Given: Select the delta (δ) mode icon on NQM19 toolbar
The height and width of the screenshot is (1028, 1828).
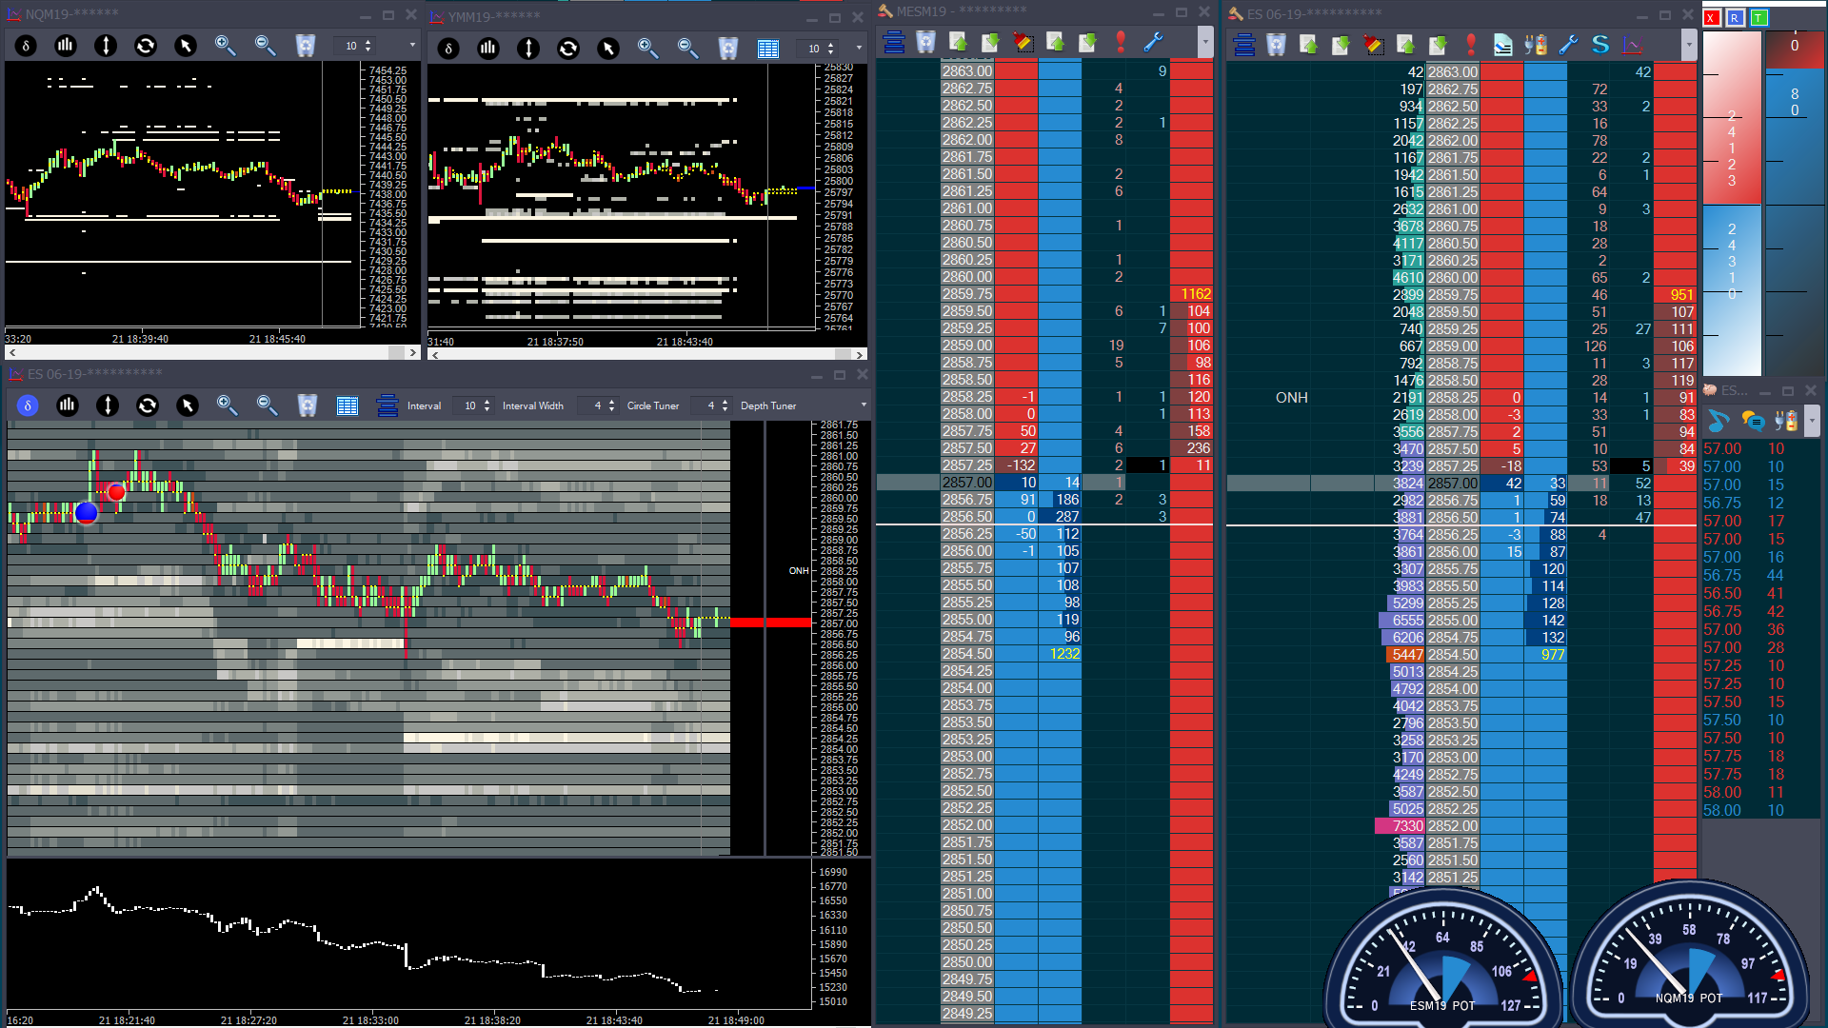Looking at the screenshot, I should click(26, 45).
